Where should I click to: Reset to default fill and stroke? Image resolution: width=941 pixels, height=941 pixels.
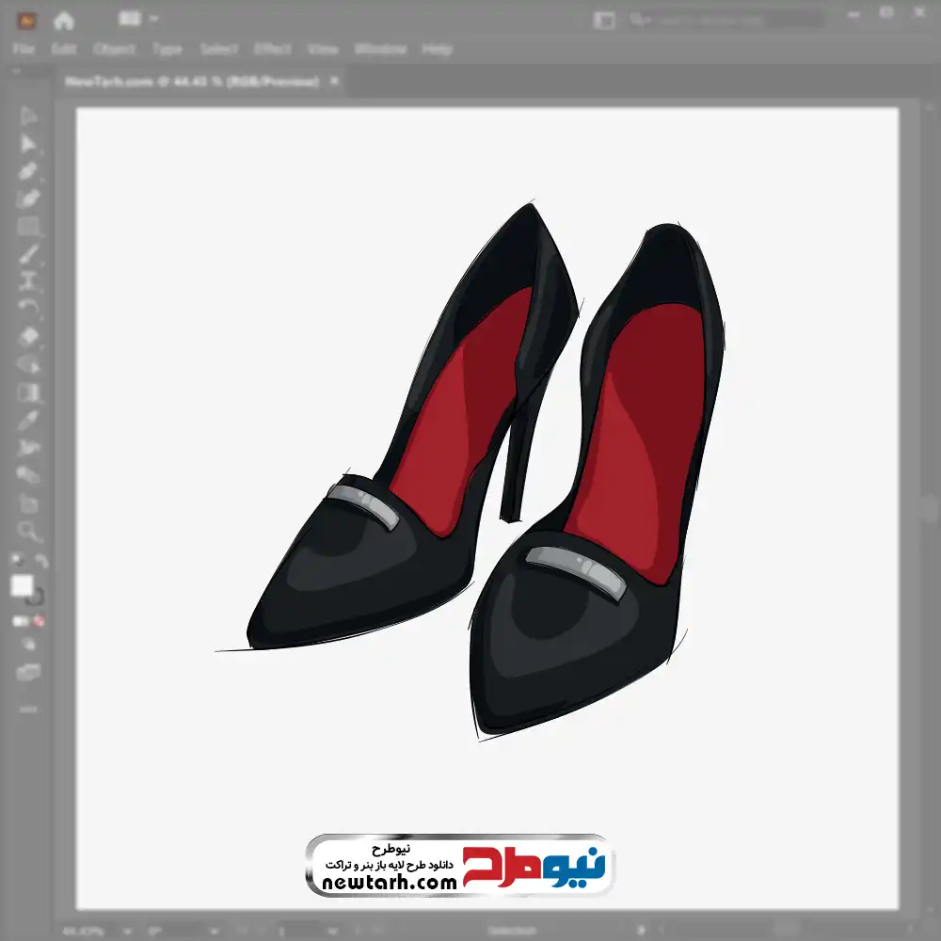tap(17, 562)
